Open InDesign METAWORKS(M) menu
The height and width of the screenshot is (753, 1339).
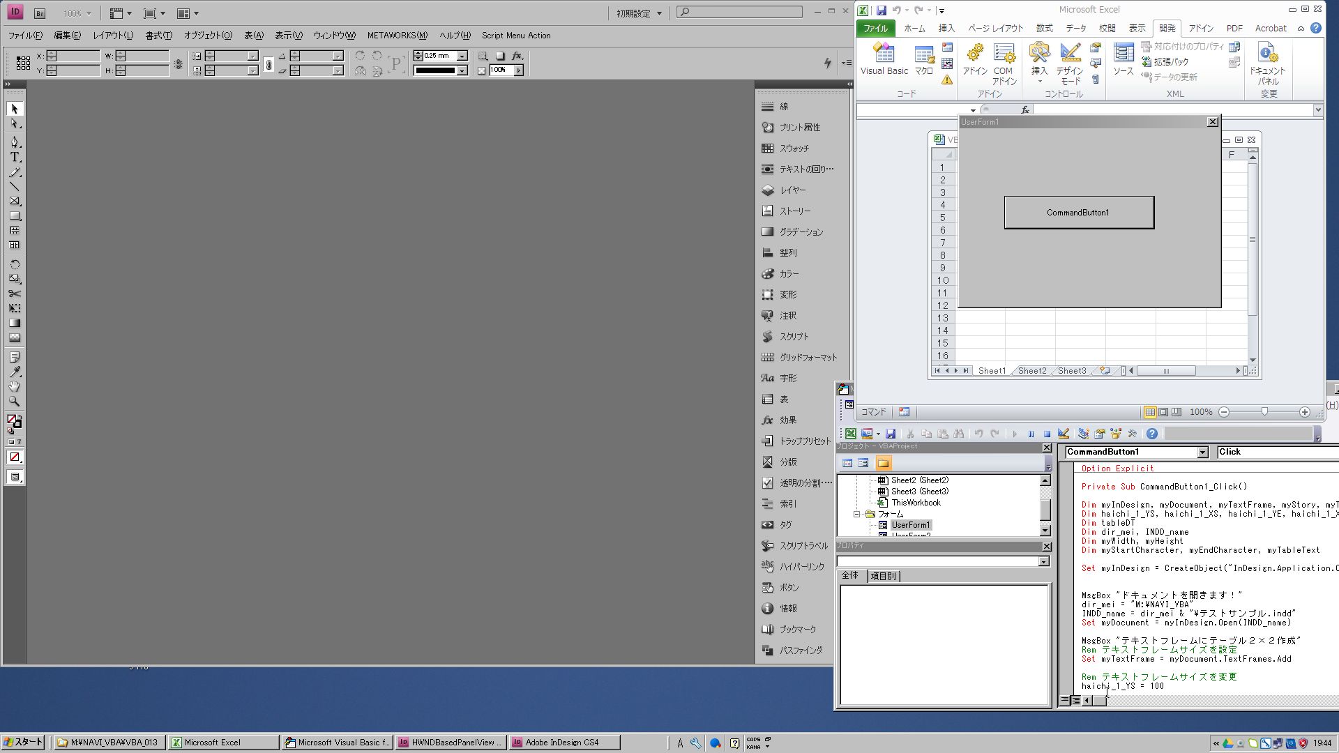point(397,36)
